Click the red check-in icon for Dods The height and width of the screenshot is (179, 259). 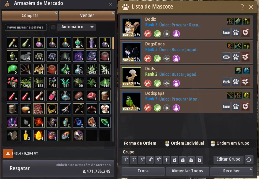coord(245,82)
